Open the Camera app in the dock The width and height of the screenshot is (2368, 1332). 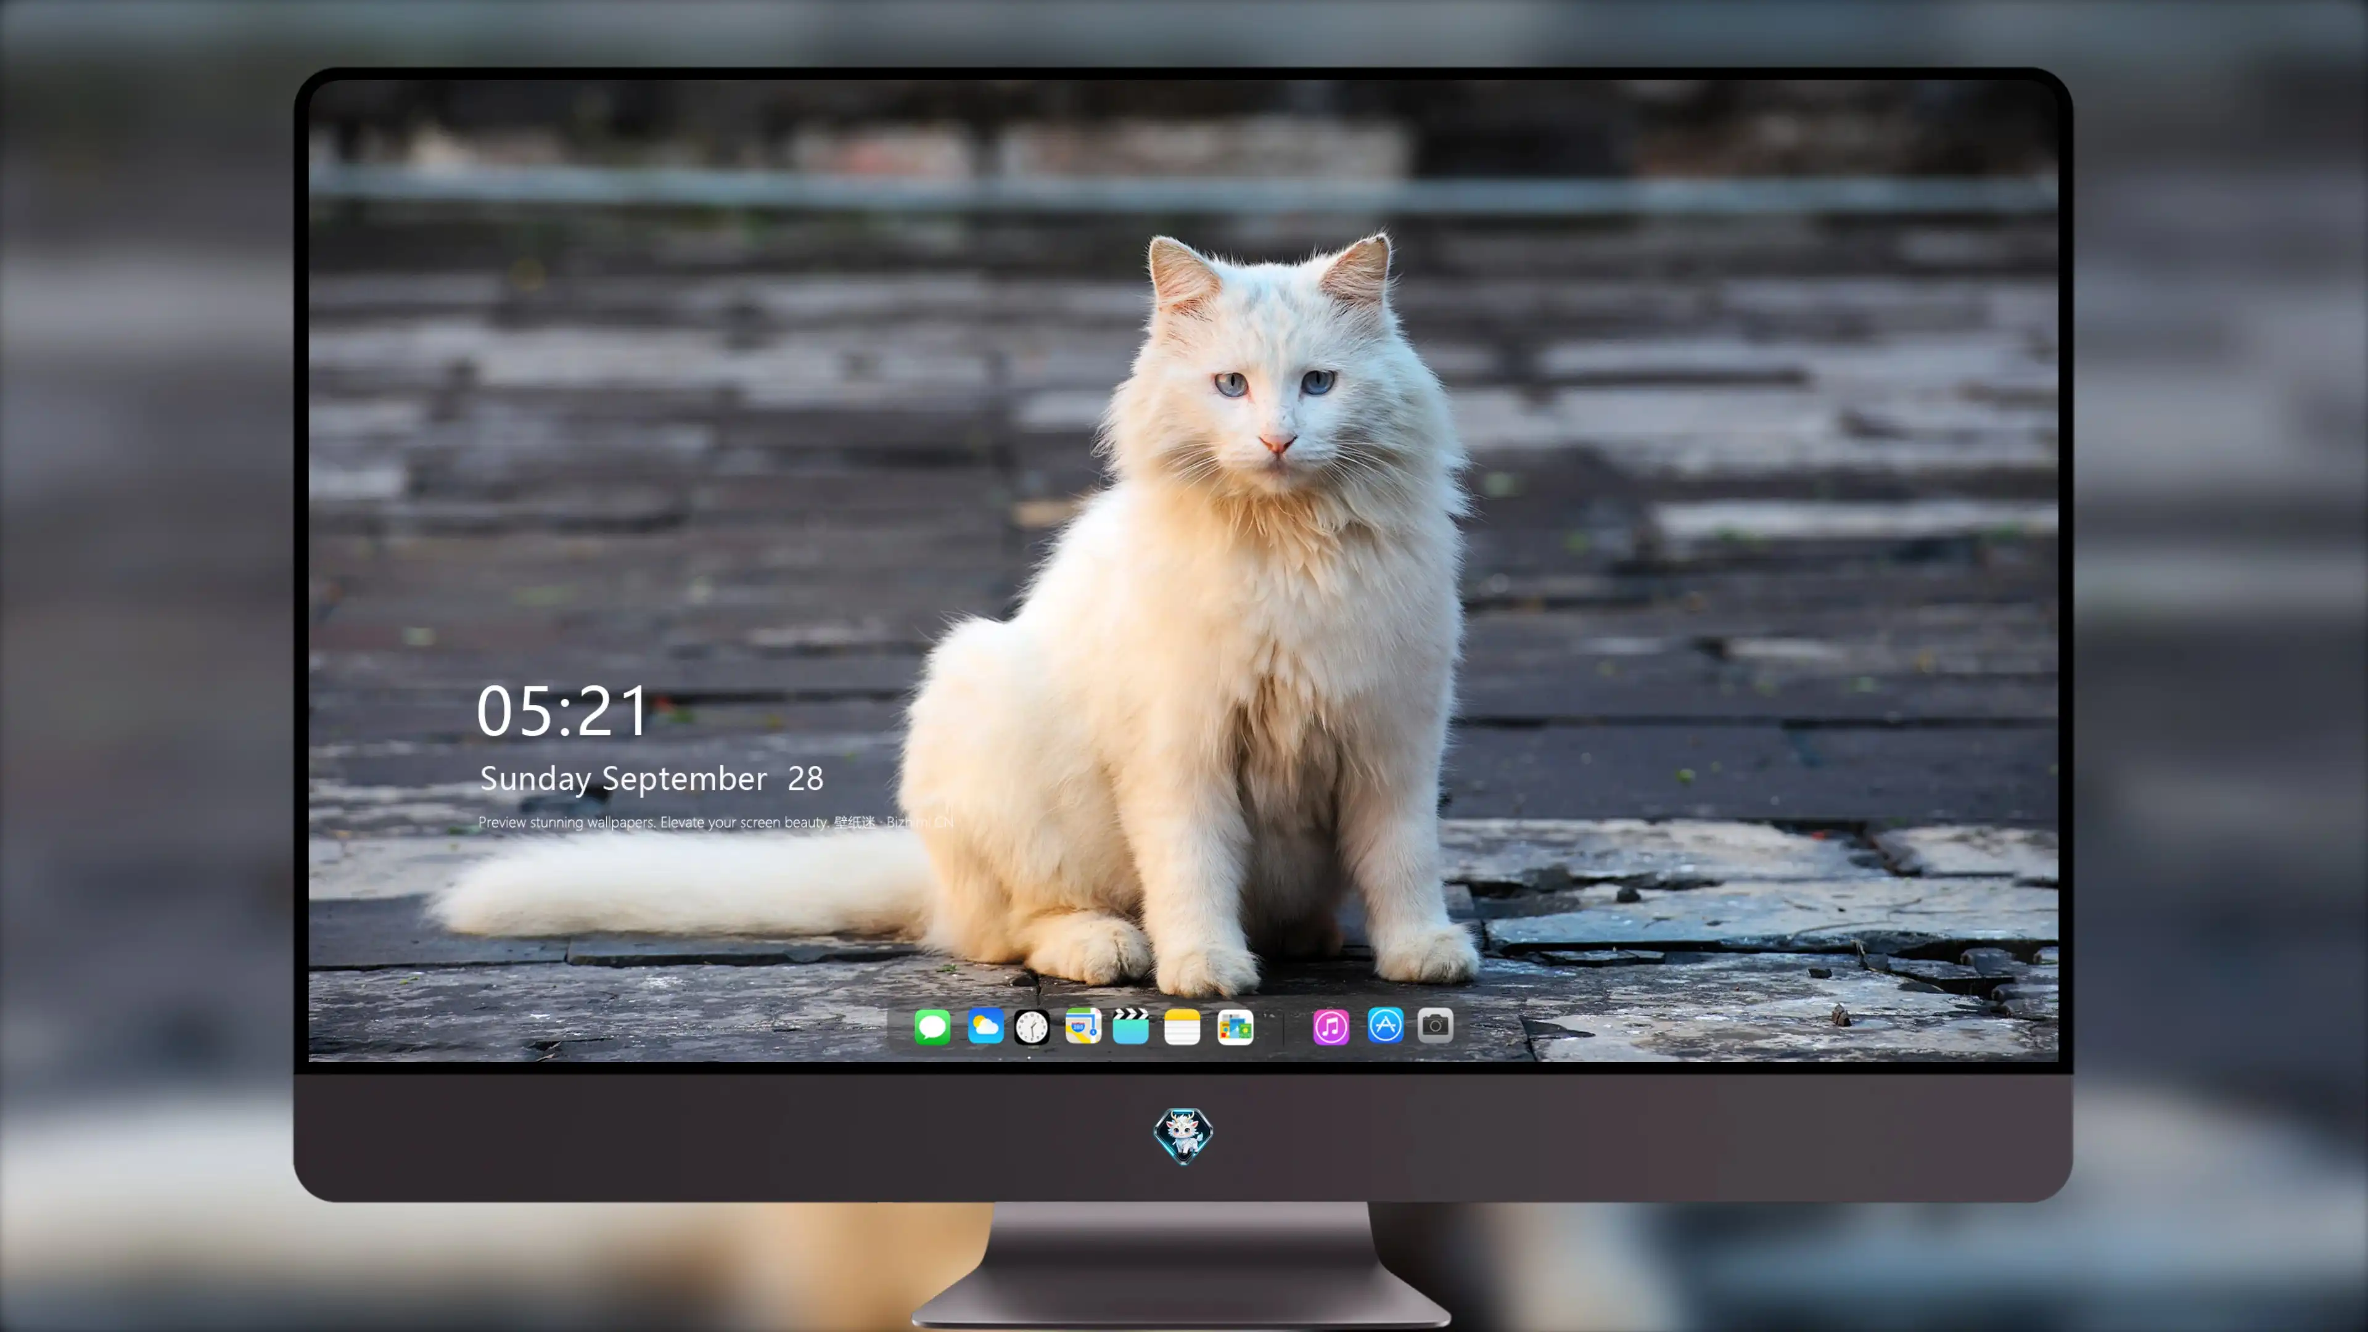(1436, 1025)
